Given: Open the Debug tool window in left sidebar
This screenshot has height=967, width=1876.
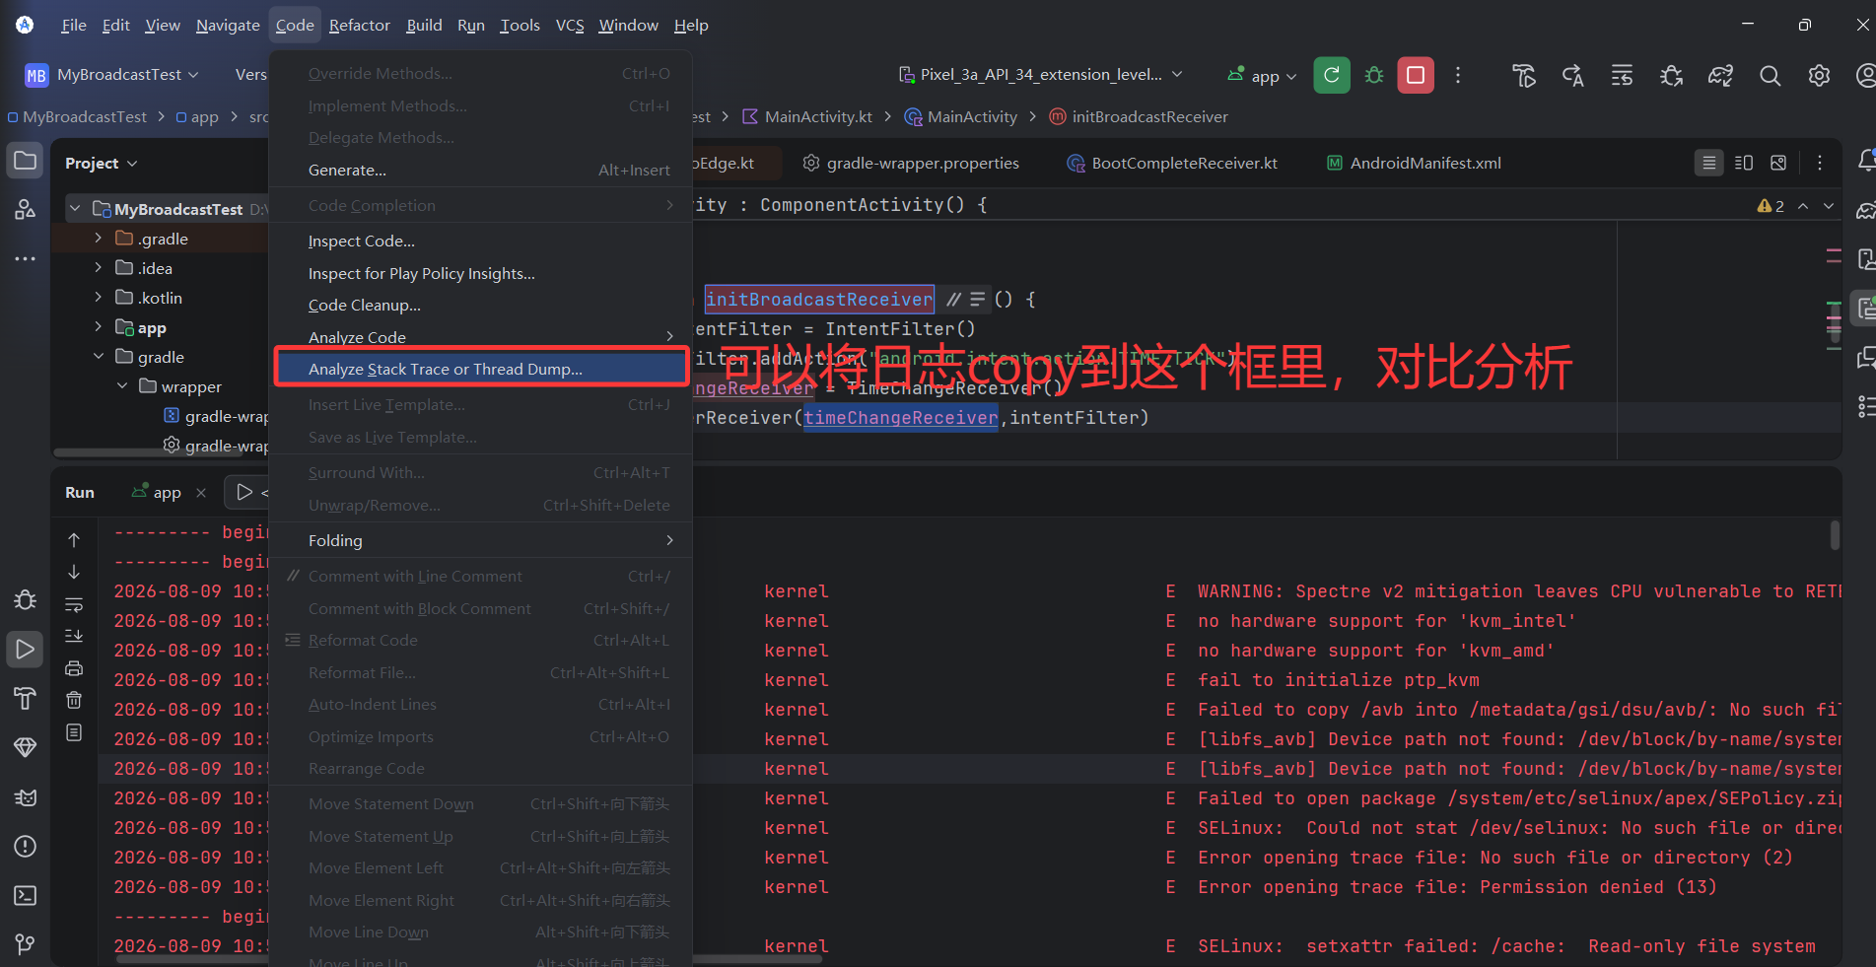Looking at the screenshot, I should (26, 599).
